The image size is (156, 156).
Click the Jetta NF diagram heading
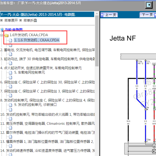123,38
